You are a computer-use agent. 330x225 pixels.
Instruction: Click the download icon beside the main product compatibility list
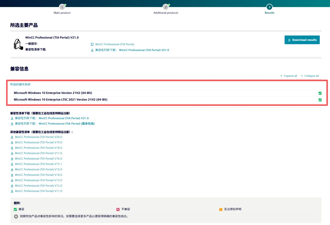(92, 50)
